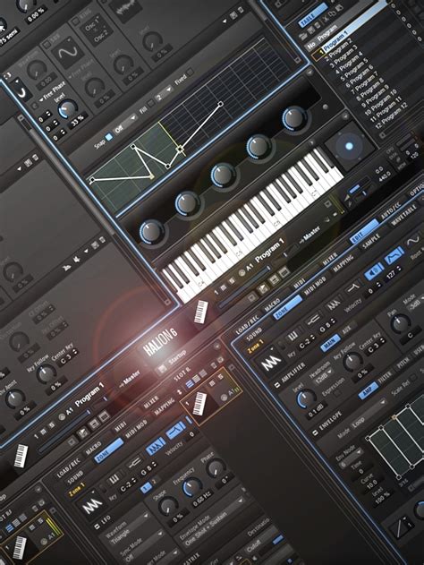This screenshot has height=565, width=424.
Task: Click the blue sphere XY control pad
Action: (349, 146)
